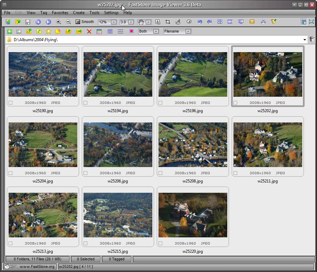Click the monitor screen capture icon

point(241,22)
